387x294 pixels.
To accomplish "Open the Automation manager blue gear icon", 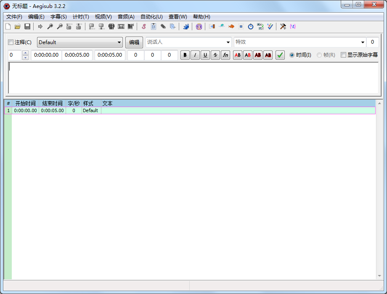I will pos(186,26).
